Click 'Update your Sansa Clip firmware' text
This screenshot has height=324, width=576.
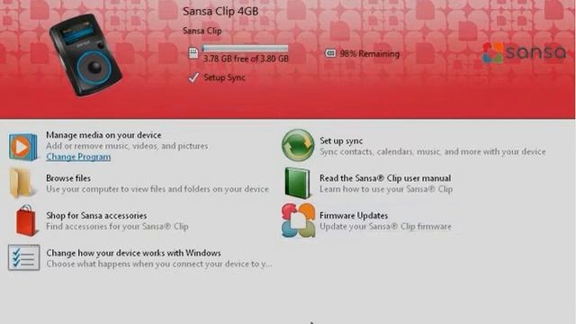tap(385, 227)
